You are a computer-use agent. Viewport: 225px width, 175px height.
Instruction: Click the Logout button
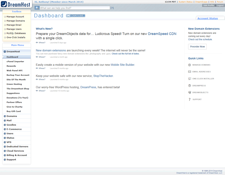tap(220, 5)
